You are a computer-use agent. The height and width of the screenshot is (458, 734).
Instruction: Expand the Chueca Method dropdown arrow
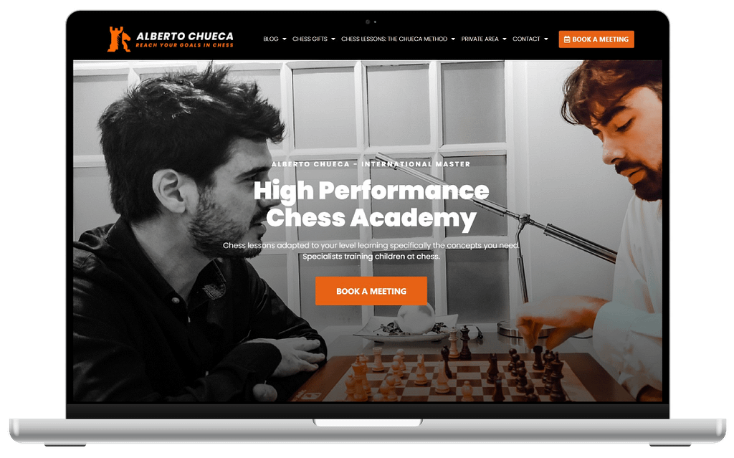click(453, 39)
